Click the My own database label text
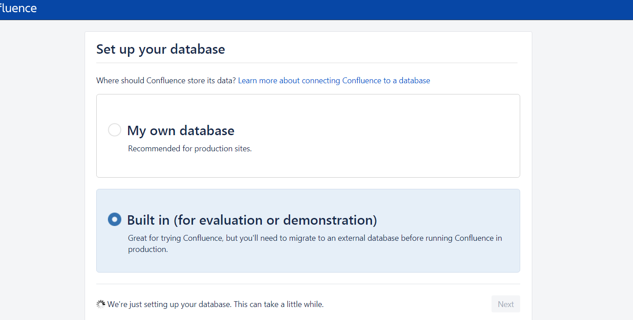Screen dimensions: 633x320 (181, 130)
